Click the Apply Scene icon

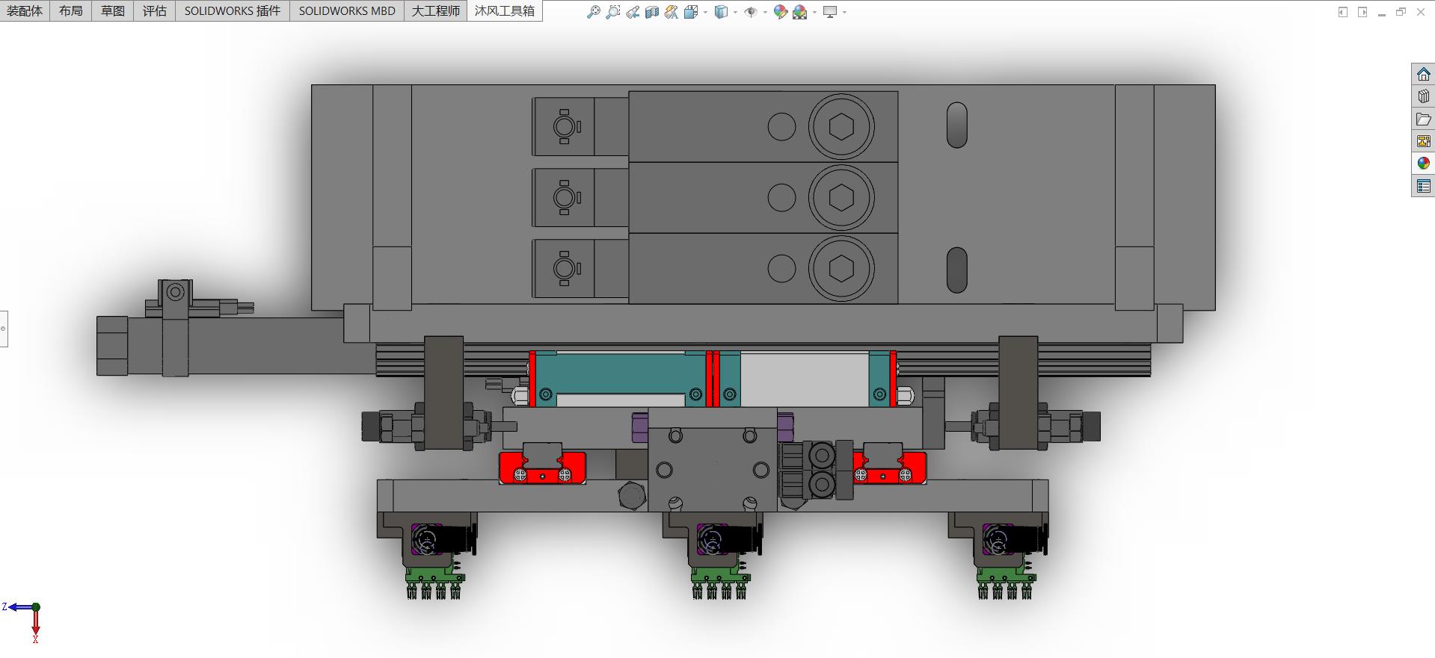[800, 12]
